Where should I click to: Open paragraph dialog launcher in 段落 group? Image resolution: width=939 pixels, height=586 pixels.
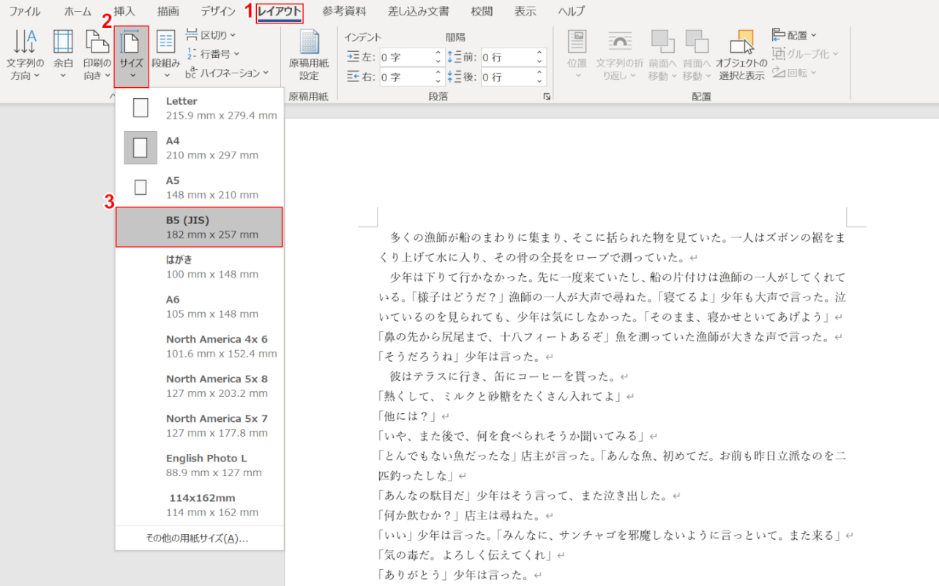pyautogui.click(x=546, y=97)
